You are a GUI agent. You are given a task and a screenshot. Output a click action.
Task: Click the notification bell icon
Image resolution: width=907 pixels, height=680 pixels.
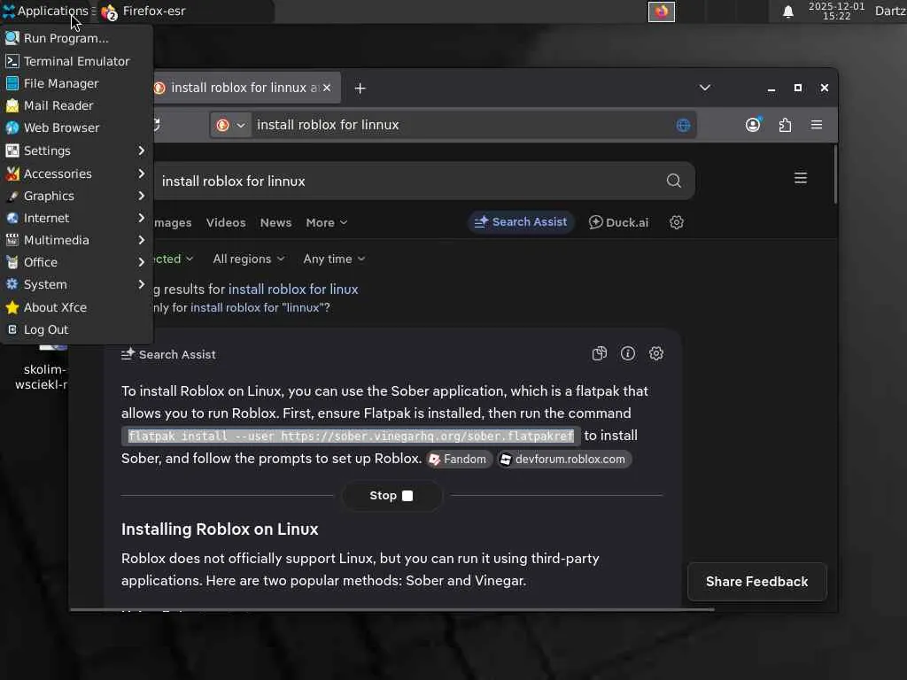(x=787, y=12)
